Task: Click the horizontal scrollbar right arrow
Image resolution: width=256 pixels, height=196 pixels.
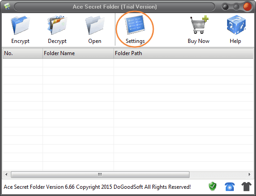Action: point(250,174)
